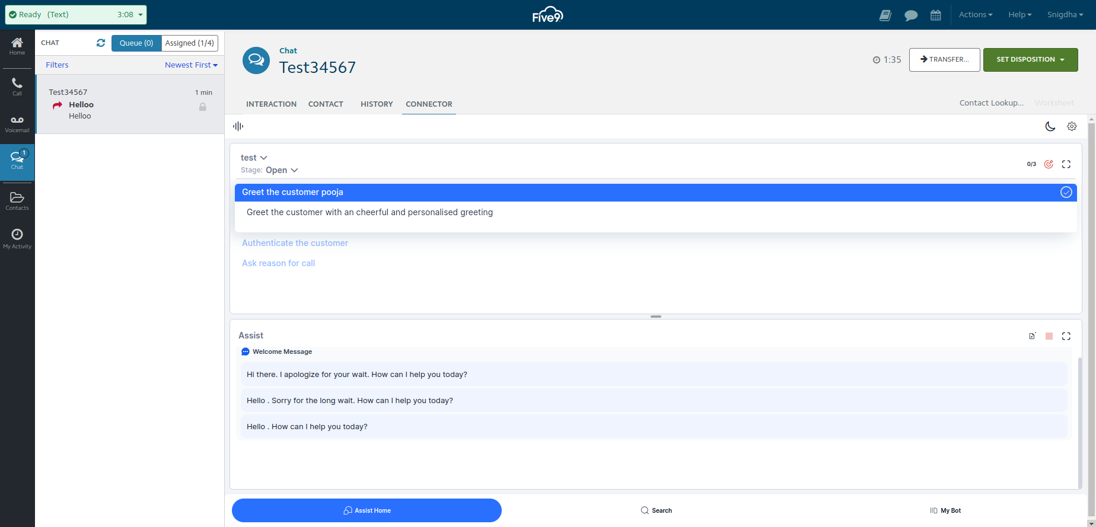Open Voicemail from the sidebar
Image resolution: width=1096 pixels, height=527 pixels.
(17, 124)
